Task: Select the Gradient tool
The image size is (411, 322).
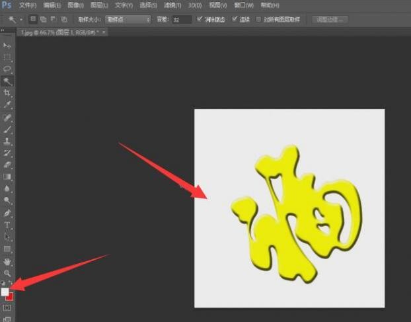Action: pos(7,177)
